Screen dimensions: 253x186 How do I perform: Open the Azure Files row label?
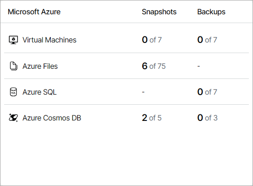[x=40, y=66]
